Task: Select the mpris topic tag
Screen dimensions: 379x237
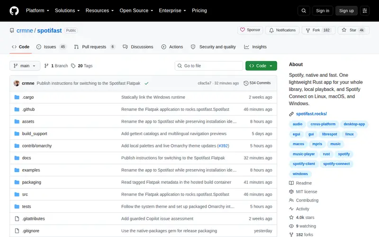Action: click(x=317, y=144)
